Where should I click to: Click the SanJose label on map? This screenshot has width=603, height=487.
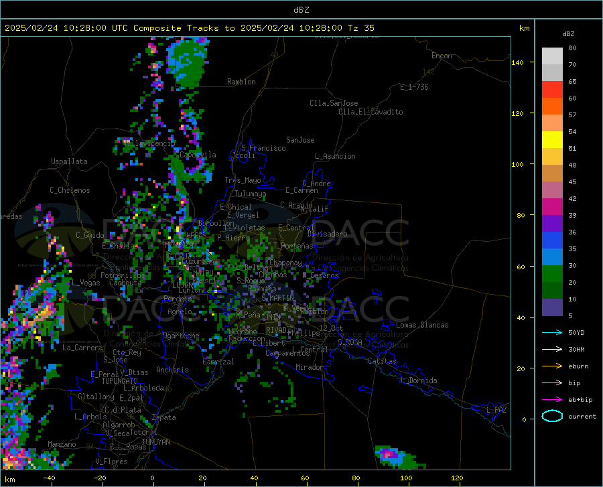[300, 140]
